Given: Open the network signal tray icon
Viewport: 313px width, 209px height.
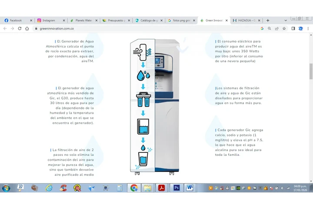Looking at the screenshot, I should pos(288,188).
